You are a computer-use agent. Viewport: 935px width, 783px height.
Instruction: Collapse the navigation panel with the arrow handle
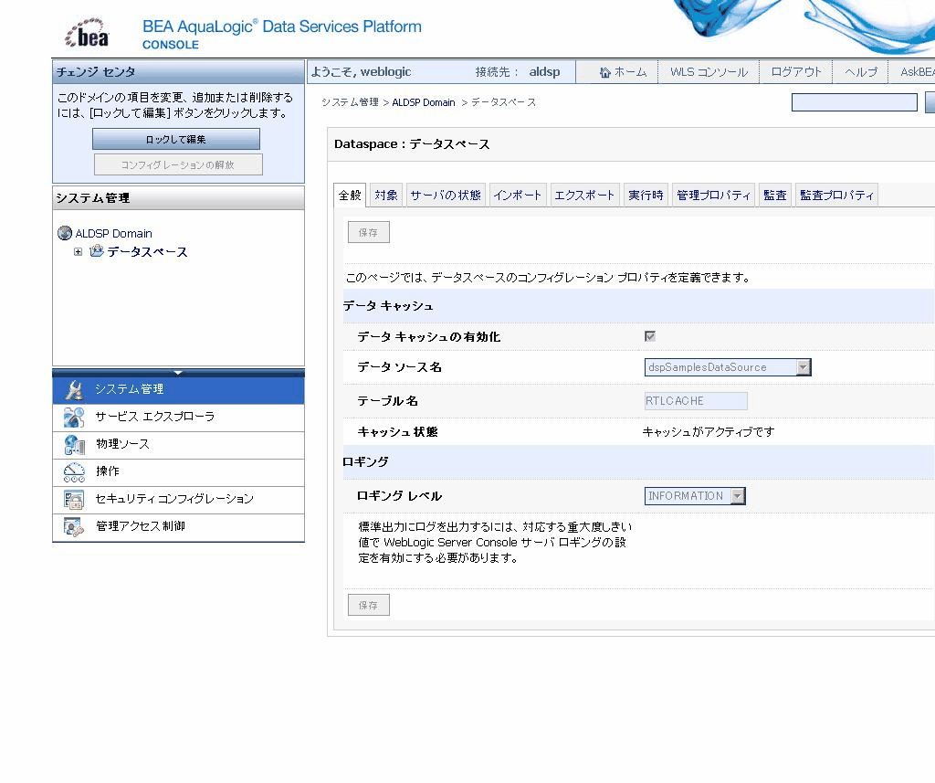[178, 373]
